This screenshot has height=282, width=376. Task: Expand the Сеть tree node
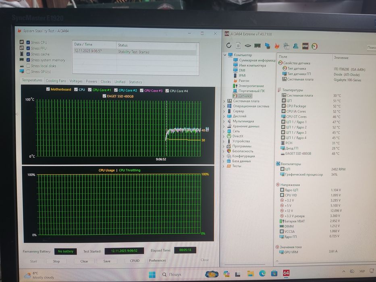point(224,131)
